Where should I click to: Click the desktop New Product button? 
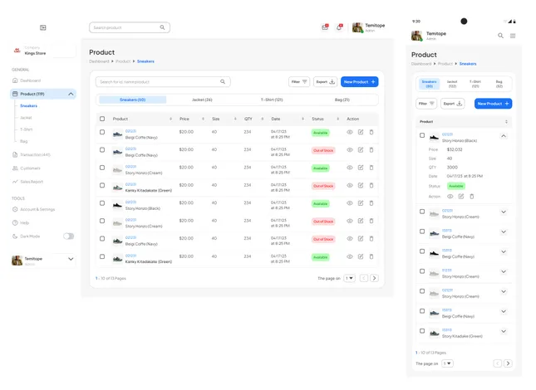point(359,82)
